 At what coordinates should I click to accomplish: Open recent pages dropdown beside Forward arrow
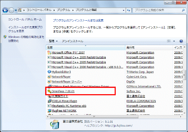(16, 10)
